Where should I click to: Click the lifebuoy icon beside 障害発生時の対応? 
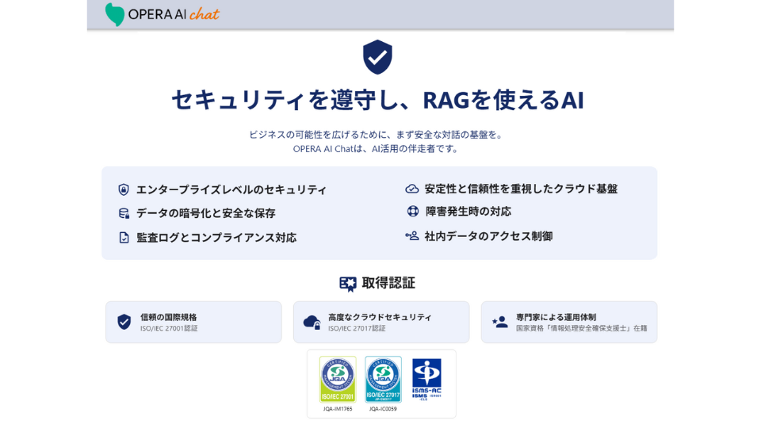412,212
